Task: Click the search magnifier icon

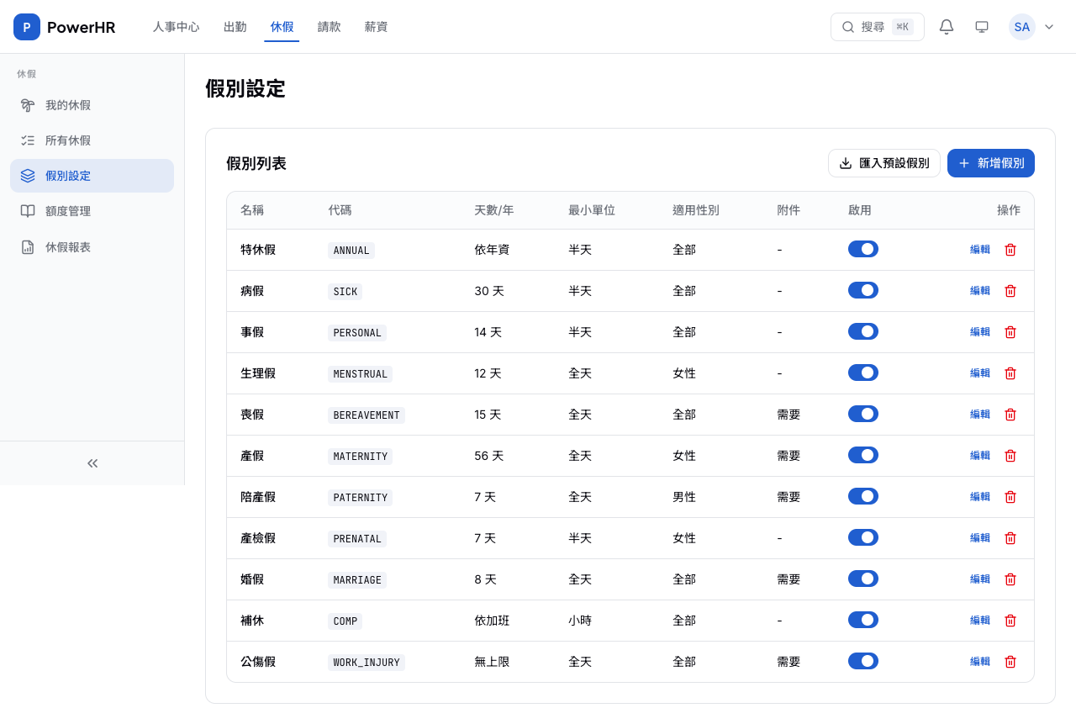Action: [x=848, y=26]
